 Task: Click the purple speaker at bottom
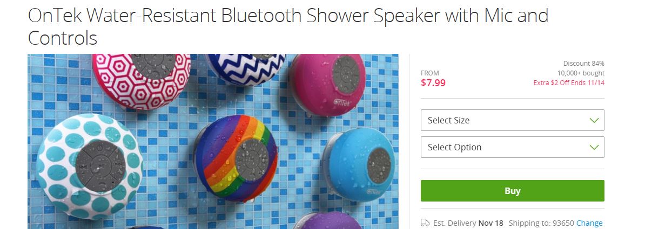coord(329,221)
